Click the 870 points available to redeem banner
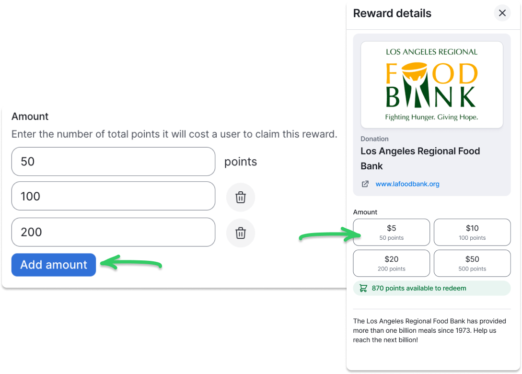522x374 pixels. [x=432, y=288]
